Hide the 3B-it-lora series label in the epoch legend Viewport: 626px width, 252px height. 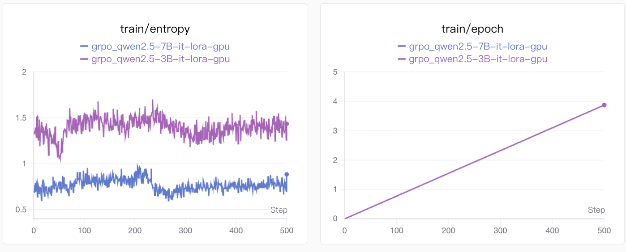point(478,59)
